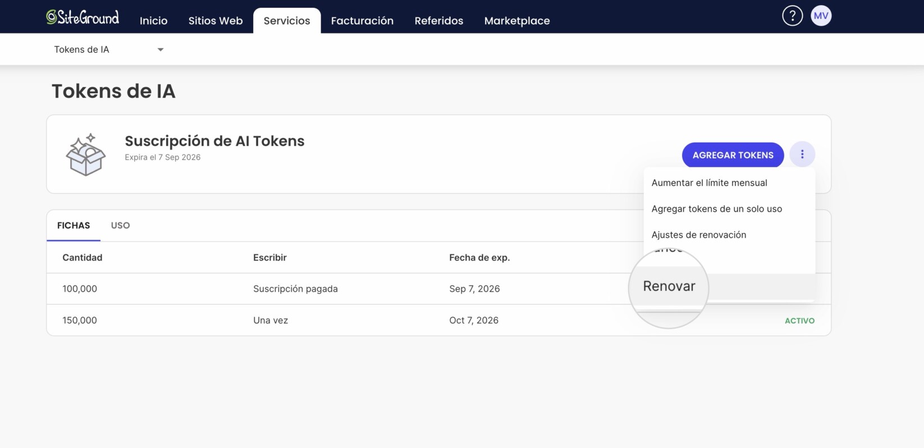Image resolution: width=924 pixels, height=448 pixels.
Task: Switch to the Referidos tab
Action: tap(439, 21)
